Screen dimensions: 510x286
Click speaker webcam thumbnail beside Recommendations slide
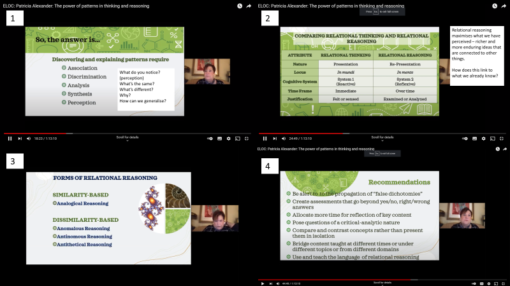click(462, 215)
